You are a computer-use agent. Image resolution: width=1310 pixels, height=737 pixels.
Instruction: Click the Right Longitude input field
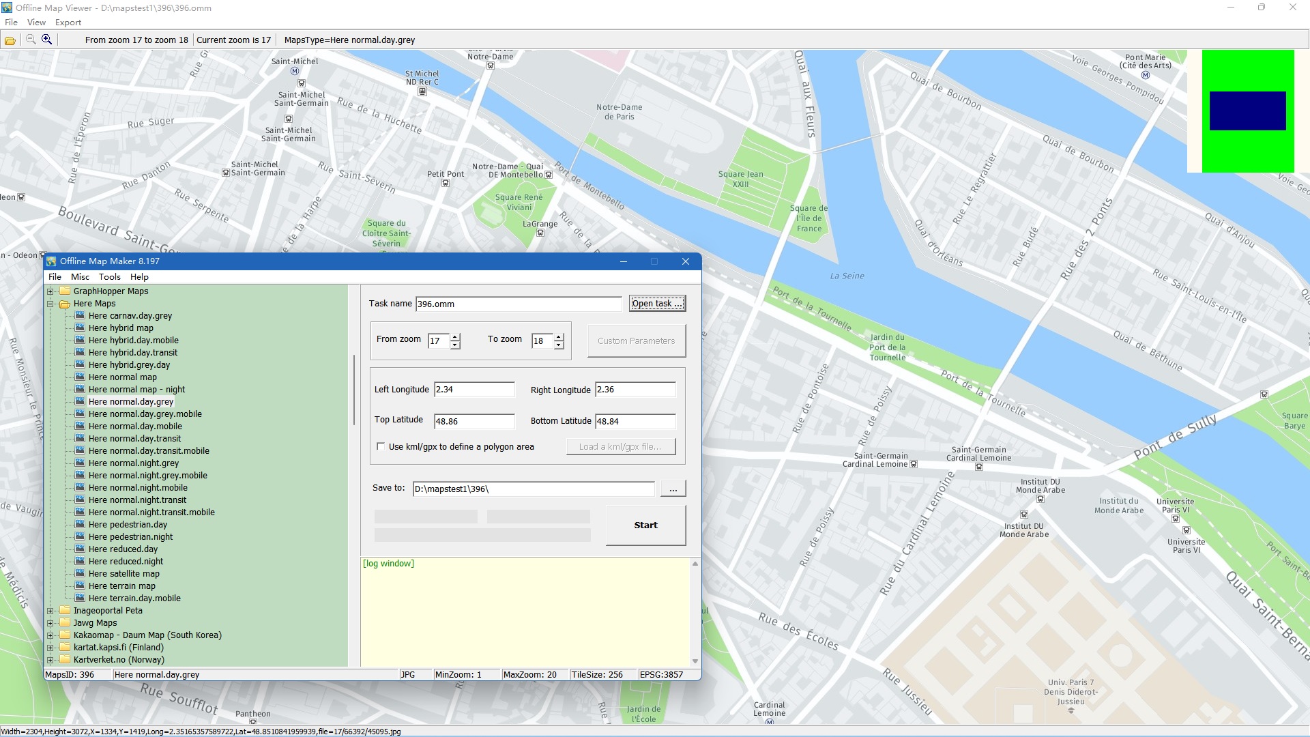click(x=635, y=389)
